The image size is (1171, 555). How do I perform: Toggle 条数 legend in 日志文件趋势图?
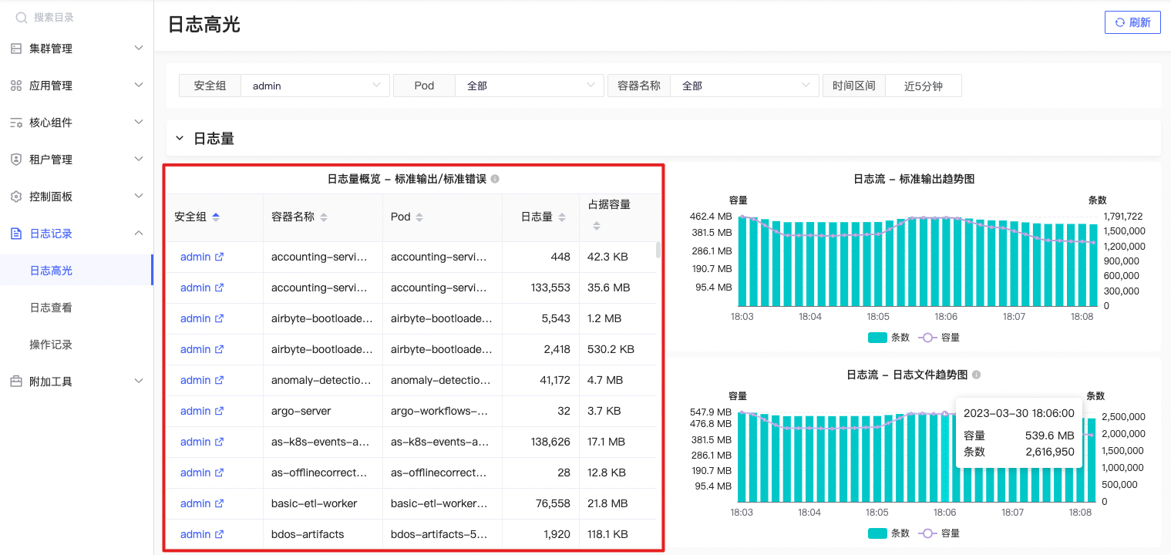coord(888,533)
